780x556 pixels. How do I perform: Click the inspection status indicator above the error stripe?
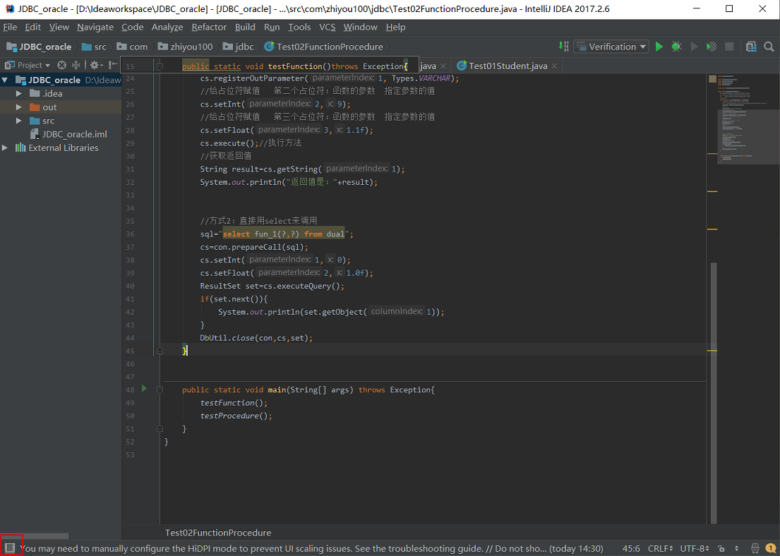point(712,78)
